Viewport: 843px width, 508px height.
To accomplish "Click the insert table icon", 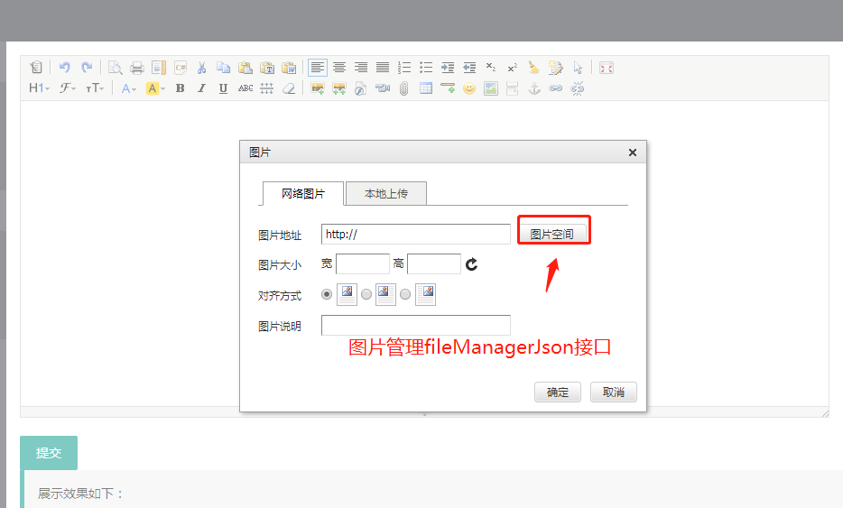I will (426, 88).
